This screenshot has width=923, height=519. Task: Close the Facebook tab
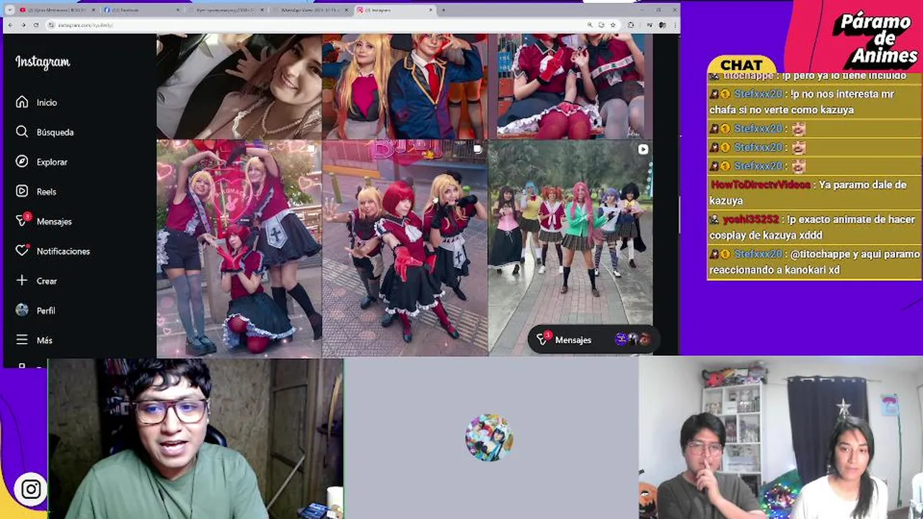178,10
